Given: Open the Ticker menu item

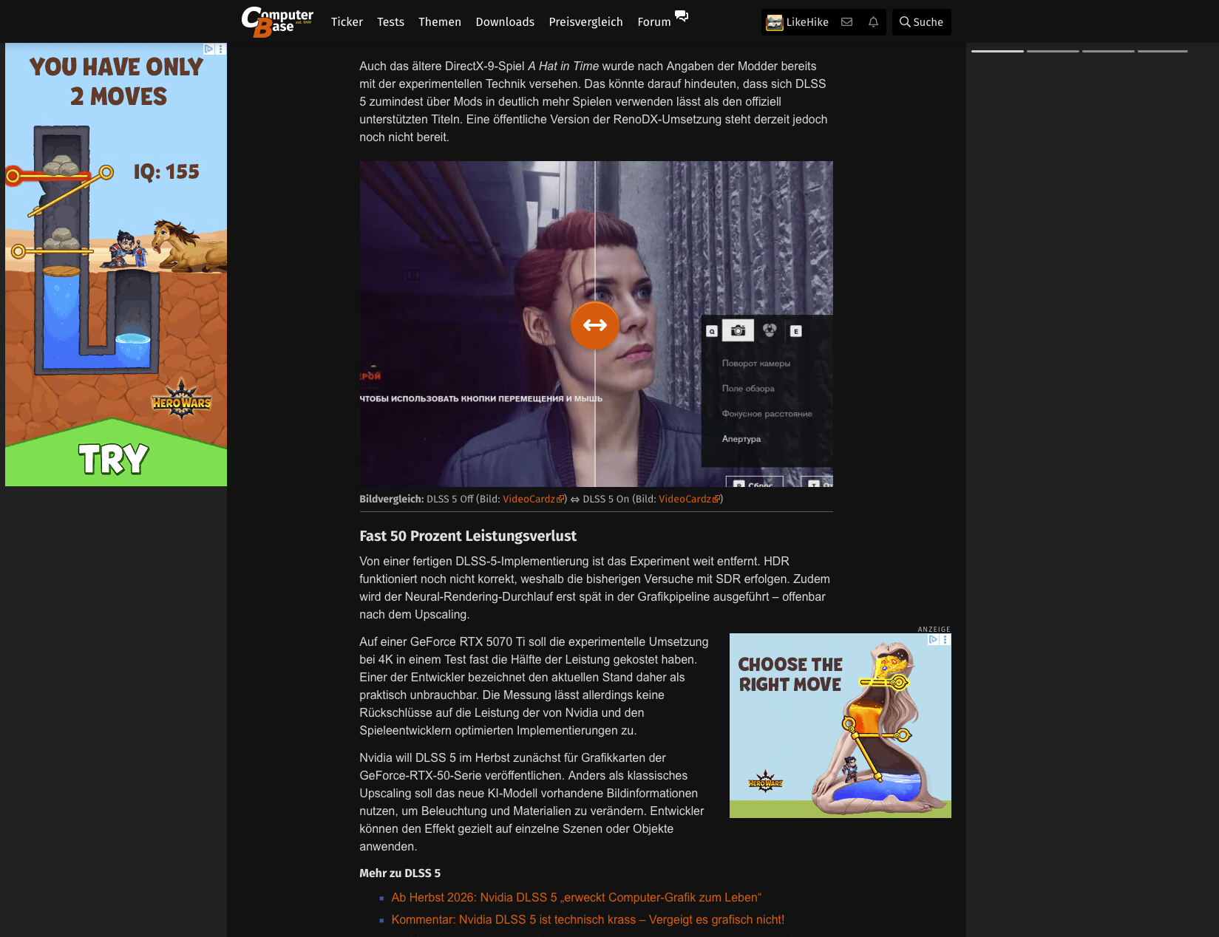Looking at the screenshot, I should click(x=347, y=22).
